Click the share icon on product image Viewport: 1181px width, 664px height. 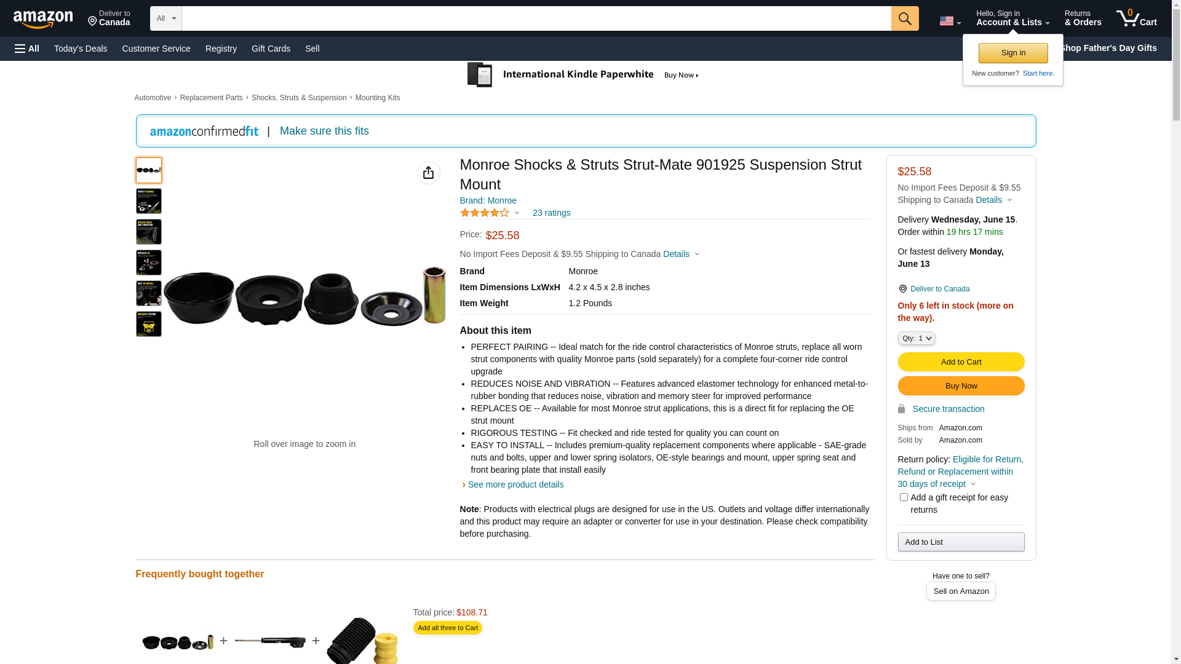click(428, 173)
